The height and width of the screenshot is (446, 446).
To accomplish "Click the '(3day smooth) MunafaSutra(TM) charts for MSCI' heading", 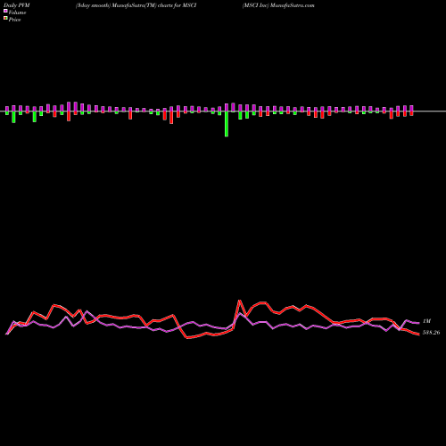I will [136, 5].
